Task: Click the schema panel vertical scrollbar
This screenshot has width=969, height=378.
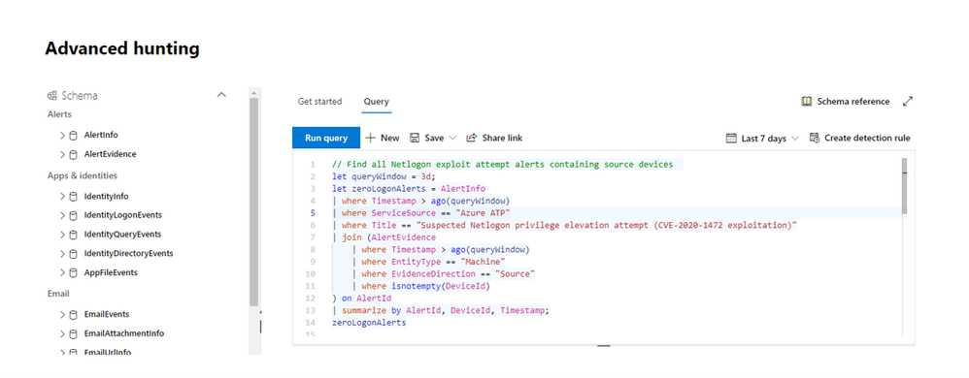Action: point(254,203)
